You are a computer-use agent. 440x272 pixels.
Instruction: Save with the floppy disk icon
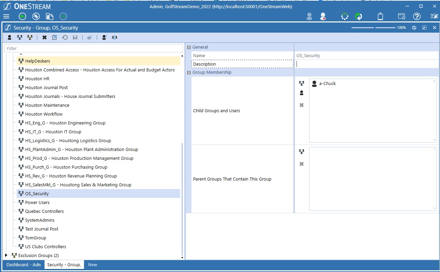pyautogui.click(x=75, y=37)
